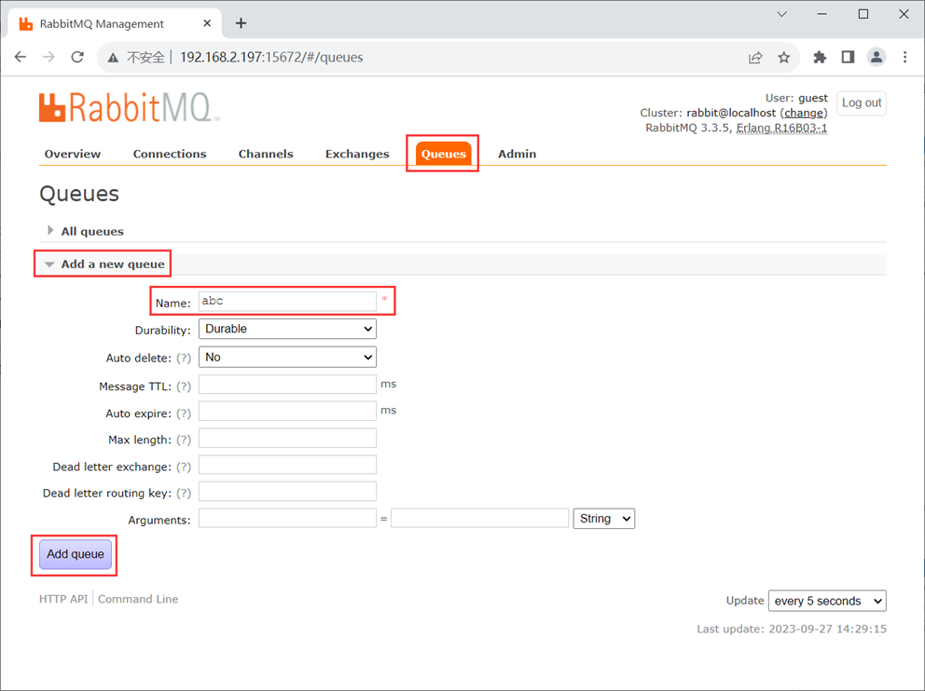Click the cluster name change link

[x=804, y=113]
